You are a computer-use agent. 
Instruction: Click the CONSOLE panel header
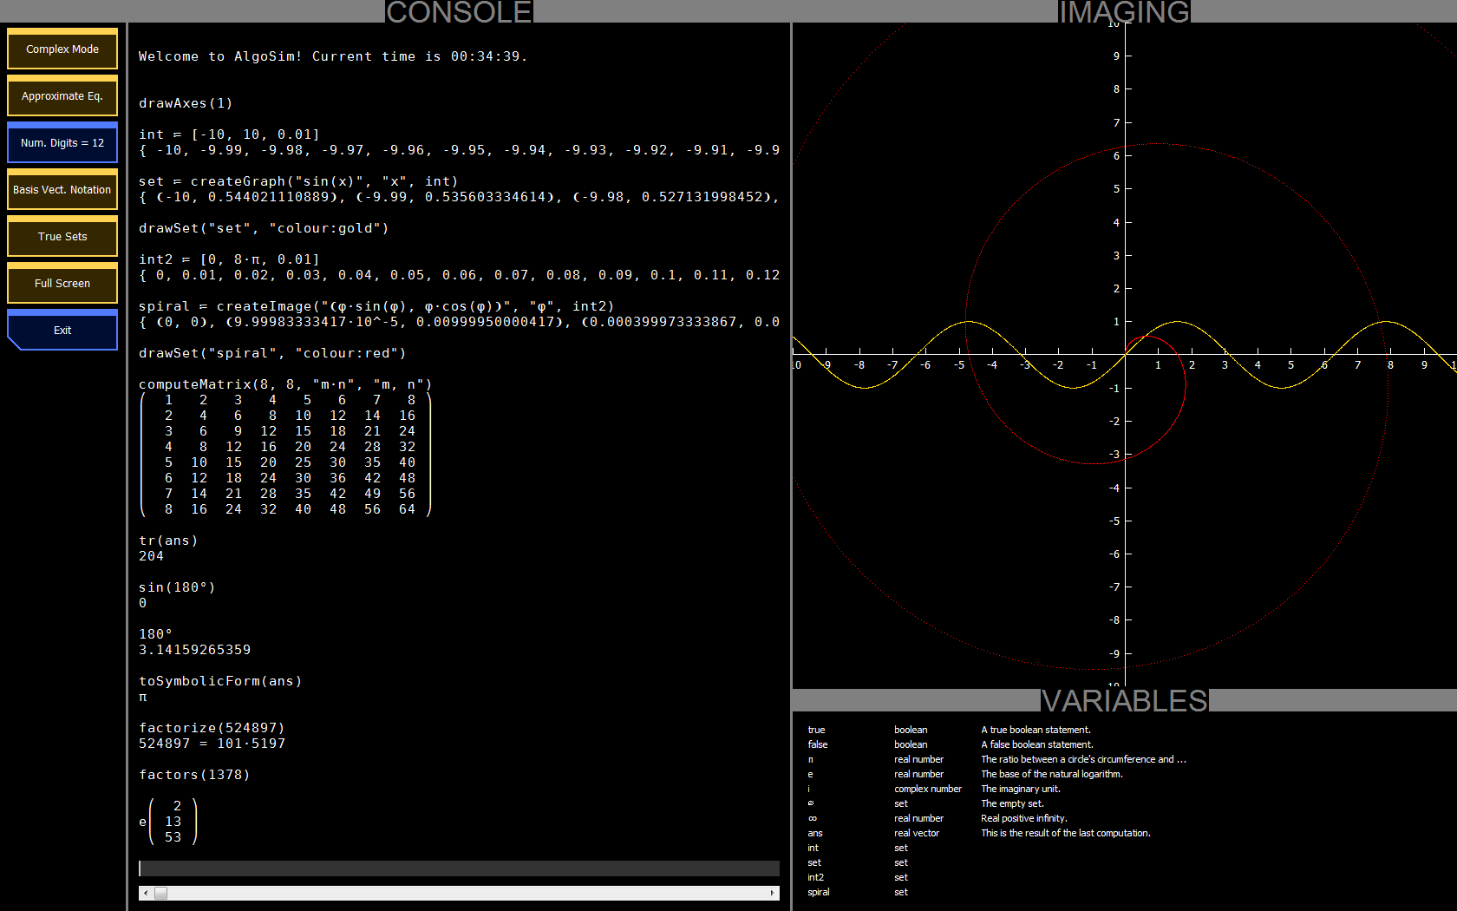[x=459, y=12]
